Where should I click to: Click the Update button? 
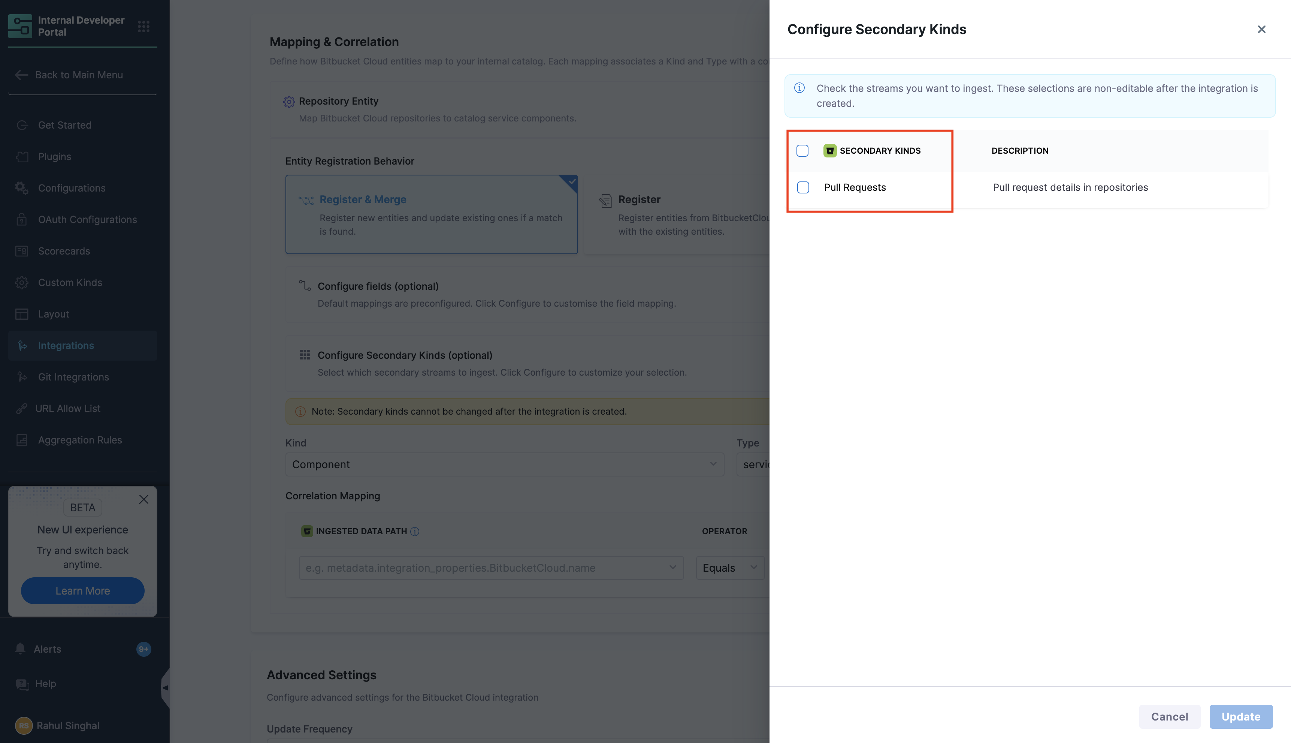pyautogui.click(x=1240, y=716)
